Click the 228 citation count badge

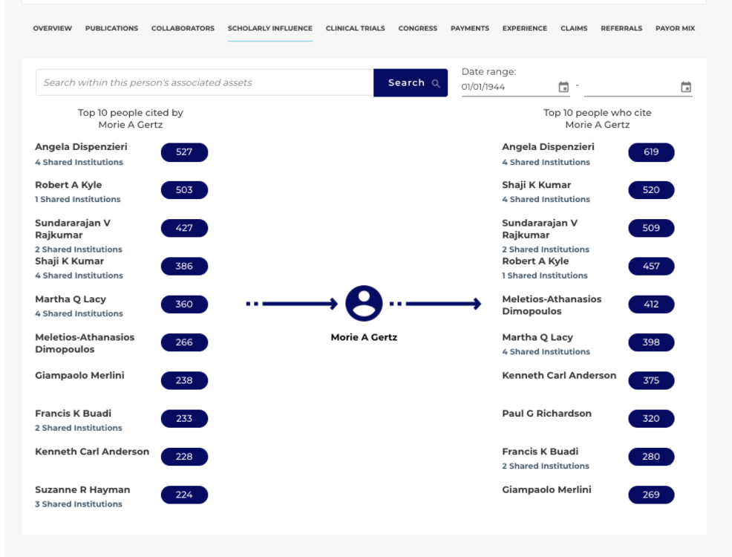click(x=184, y=457)
